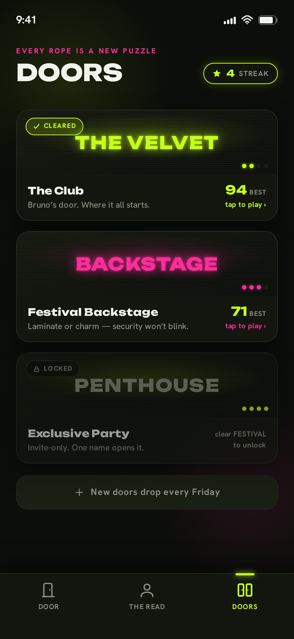The image size is (294, 639).
Task: Select the Doors double-door icon
Action: pyautogui.click(x=245, y=590)
